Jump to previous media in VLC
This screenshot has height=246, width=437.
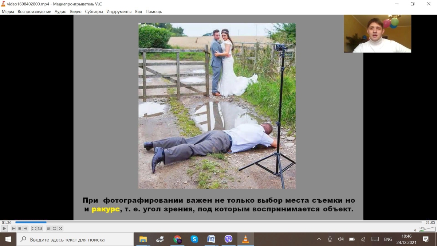pos(13,229)
